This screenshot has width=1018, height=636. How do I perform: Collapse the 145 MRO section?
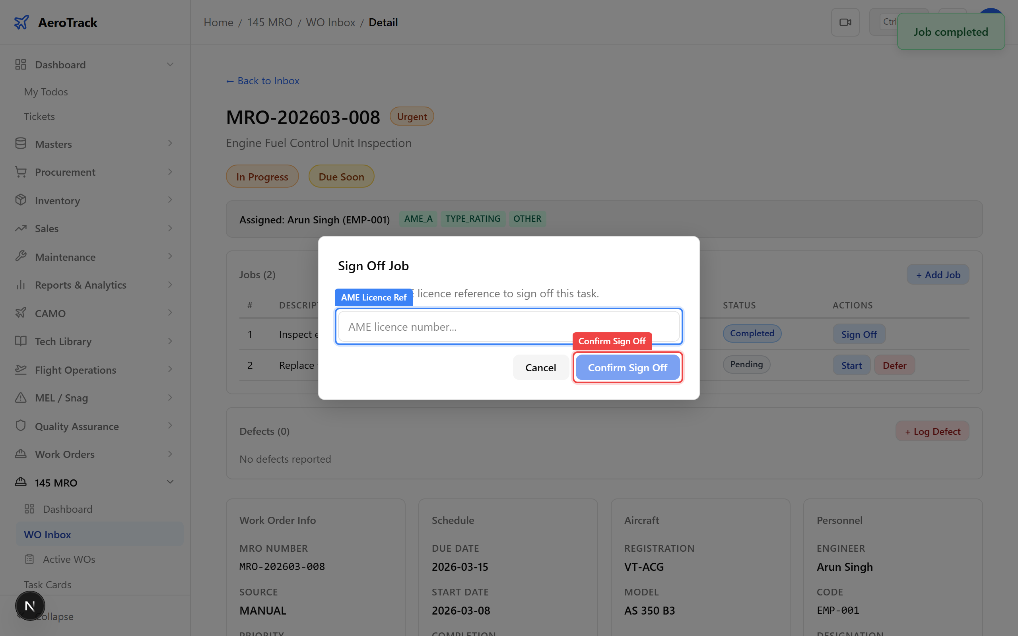click(x=170, y=482)
